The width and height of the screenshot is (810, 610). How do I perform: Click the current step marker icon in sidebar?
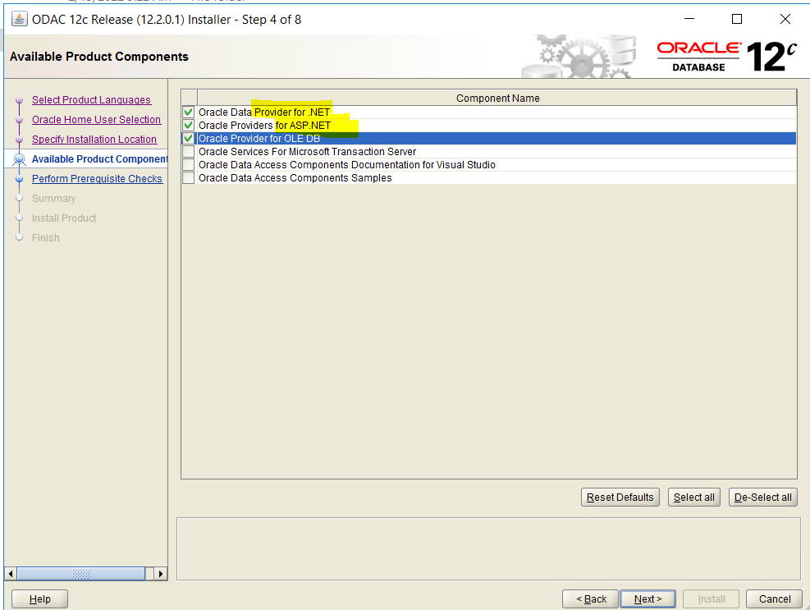pos(19,159)
